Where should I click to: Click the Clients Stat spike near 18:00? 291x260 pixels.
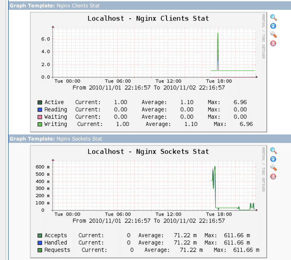tap(218, 49)
